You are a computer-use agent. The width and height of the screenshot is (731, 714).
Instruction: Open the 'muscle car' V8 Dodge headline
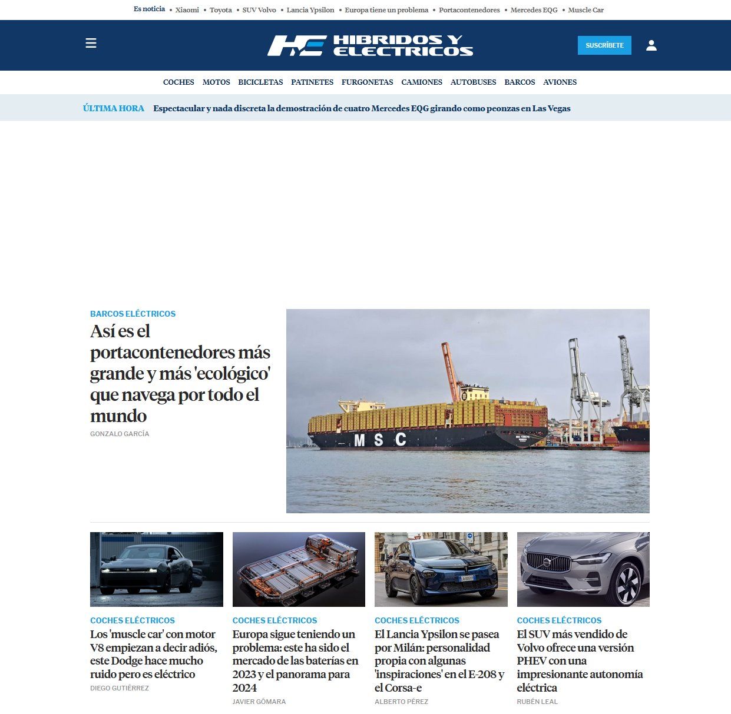154,654
